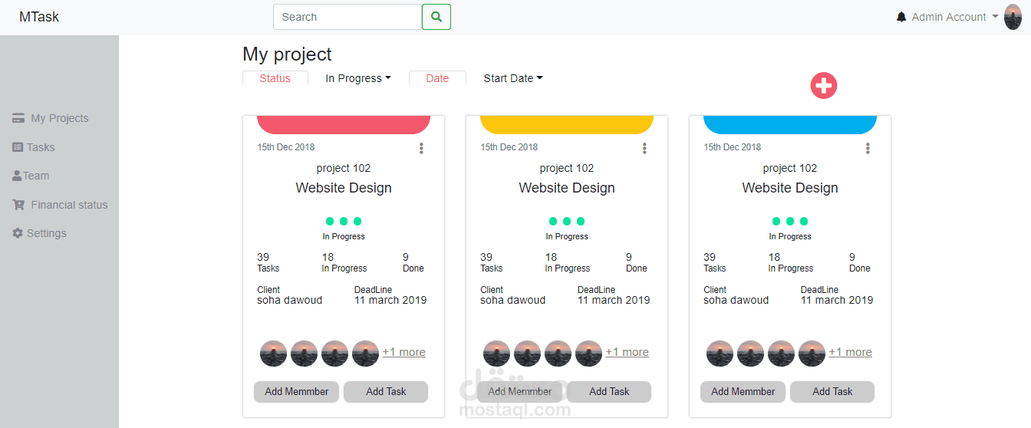Open kebab menu on blue project card
The image size is (1031, 428).
coord(868,148)
